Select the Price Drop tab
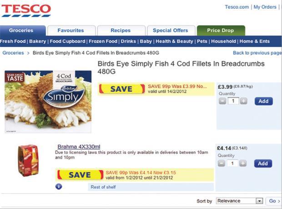The image size is (282, 209). click(x=221, y=30)
